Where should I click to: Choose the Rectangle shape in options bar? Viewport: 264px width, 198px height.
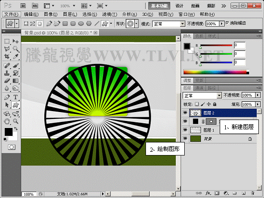click(65, 24)
